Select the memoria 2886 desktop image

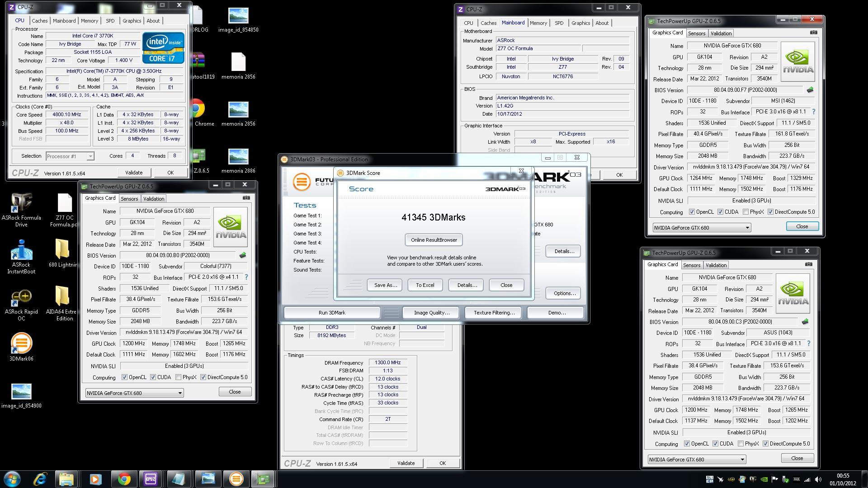click(238, 161)
